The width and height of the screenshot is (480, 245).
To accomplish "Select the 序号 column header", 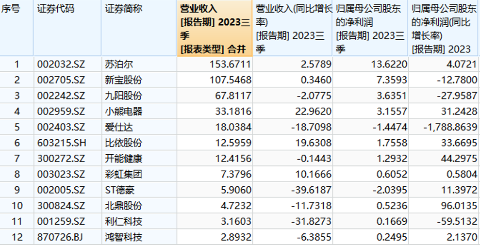I will click(16, 28).
